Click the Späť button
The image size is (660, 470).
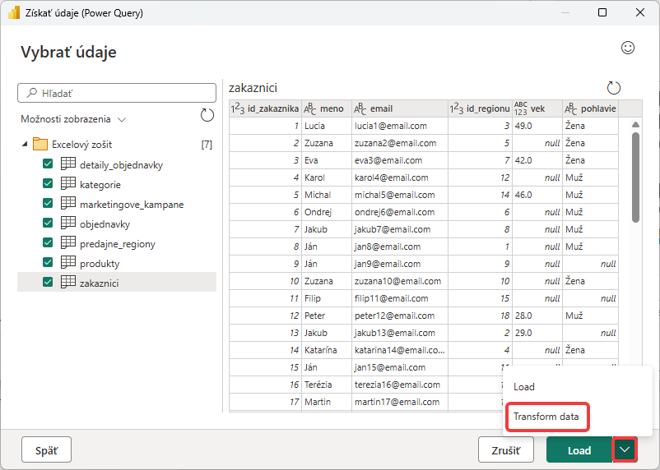(46, 449)
